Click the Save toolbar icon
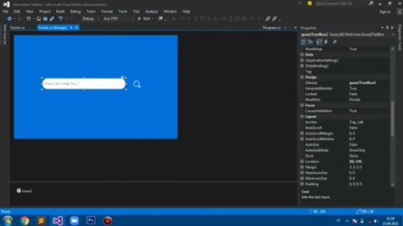The height and width of the screenshot is (226, 403). (45, 18)
